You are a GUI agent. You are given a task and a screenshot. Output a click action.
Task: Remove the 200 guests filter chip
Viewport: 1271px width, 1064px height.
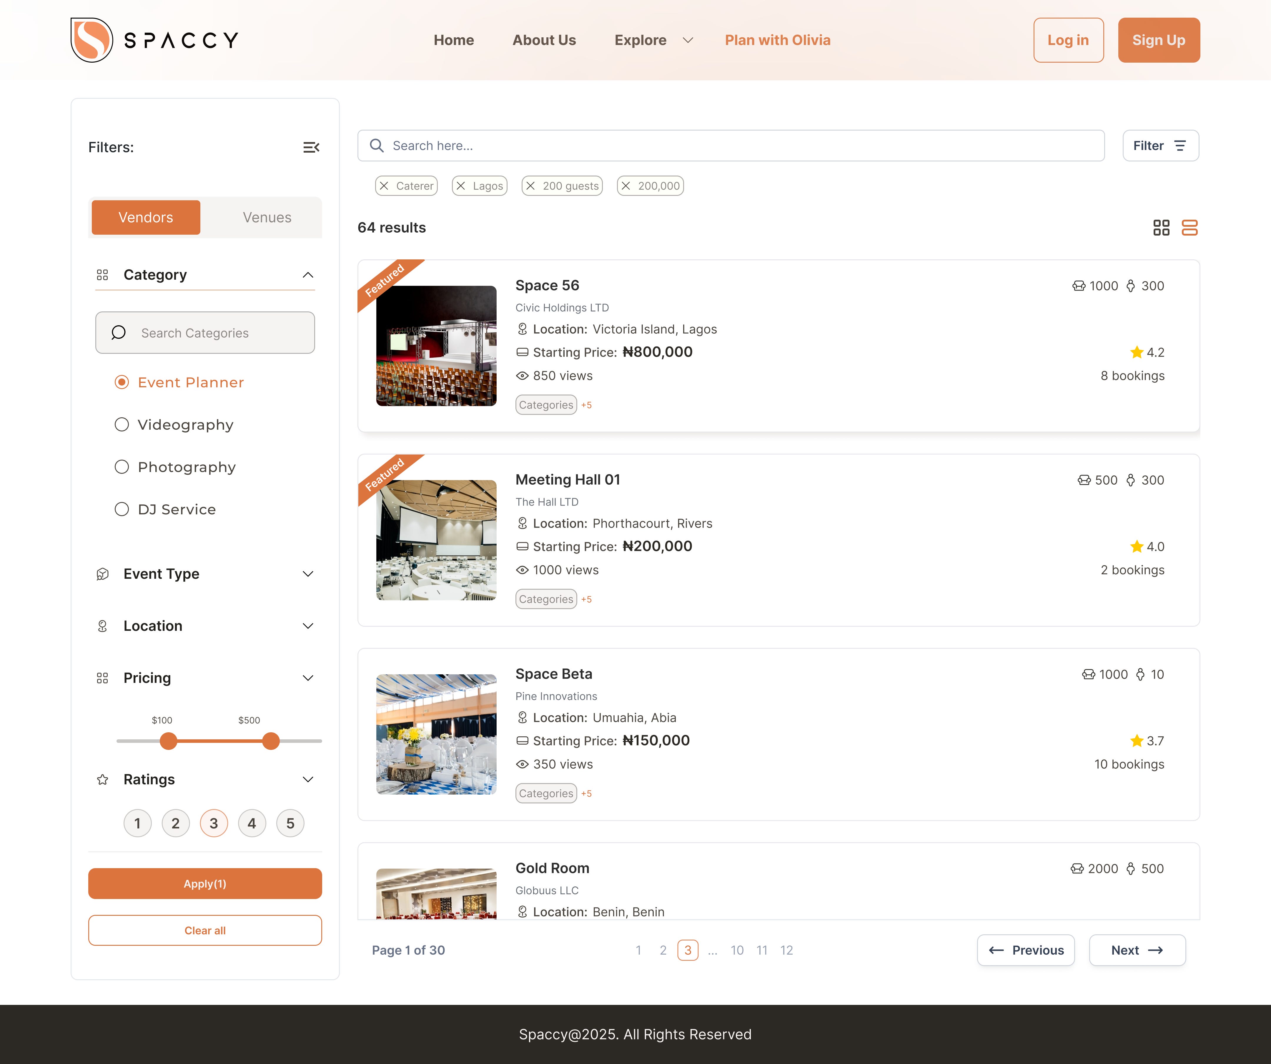[x=531, y=186]
